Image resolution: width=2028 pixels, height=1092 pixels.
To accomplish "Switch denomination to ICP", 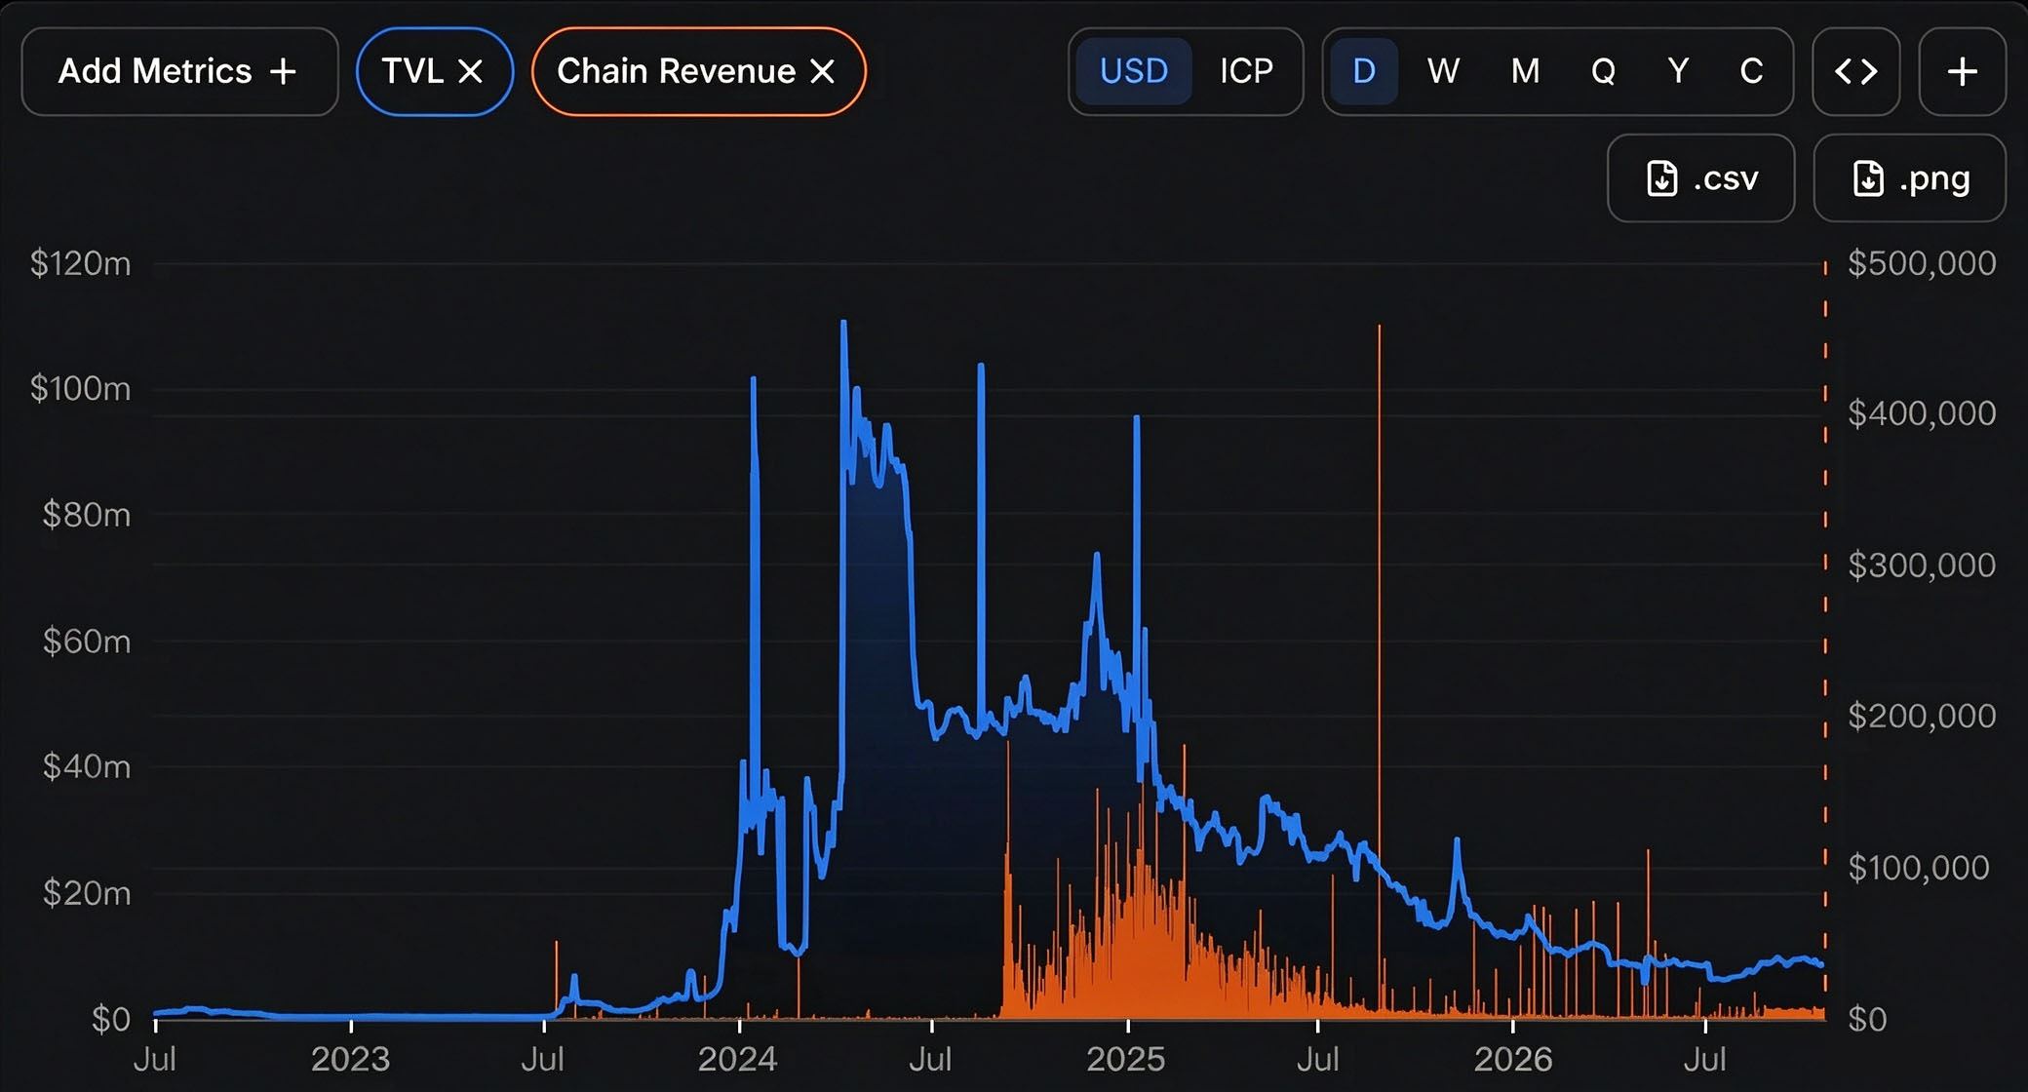I will (x=1246, y=71).
